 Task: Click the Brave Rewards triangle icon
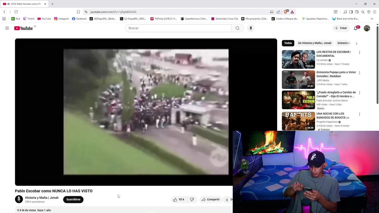pyautogui.click(x=292, y=12)
